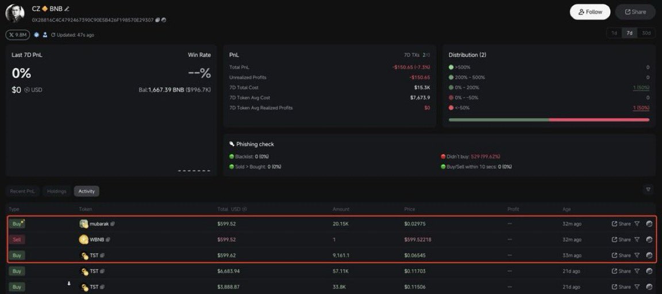The height and width of the screenshot is (294, 662).
Task: Select the 30d time range
Action: pyautogui.click(x=646, y=33)
